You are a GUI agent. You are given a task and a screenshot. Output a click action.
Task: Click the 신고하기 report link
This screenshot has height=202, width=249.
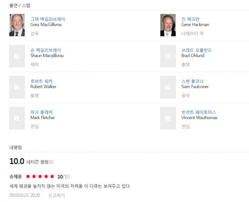pos(56,195)
